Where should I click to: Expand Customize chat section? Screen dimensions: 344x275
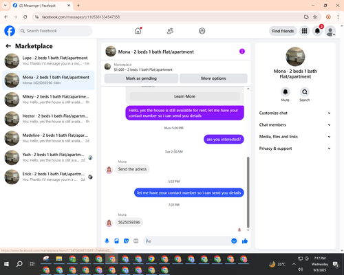295,113
